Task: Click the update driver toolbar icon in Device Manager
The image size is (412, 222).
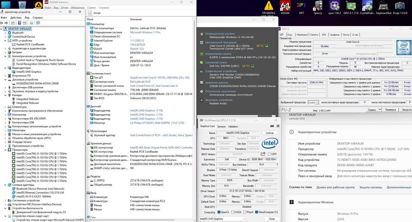Action: click(31, 23)
